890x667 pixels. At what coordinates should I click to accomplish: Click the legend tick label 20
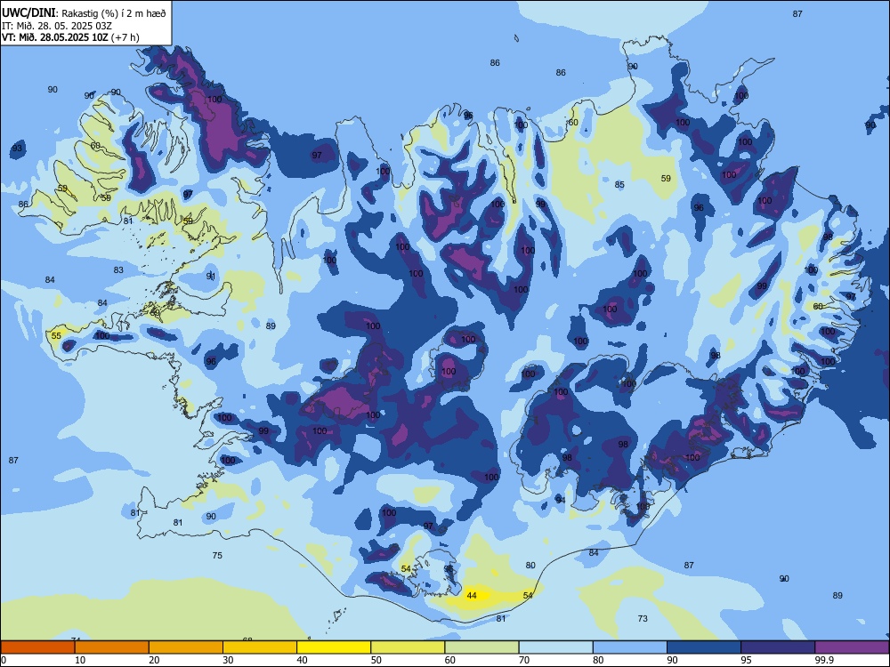tap(154, 660)
